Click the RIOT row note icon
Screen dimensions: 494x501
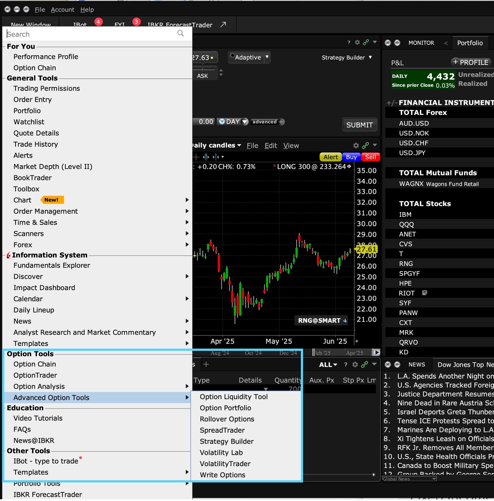(x=425, y=293)
